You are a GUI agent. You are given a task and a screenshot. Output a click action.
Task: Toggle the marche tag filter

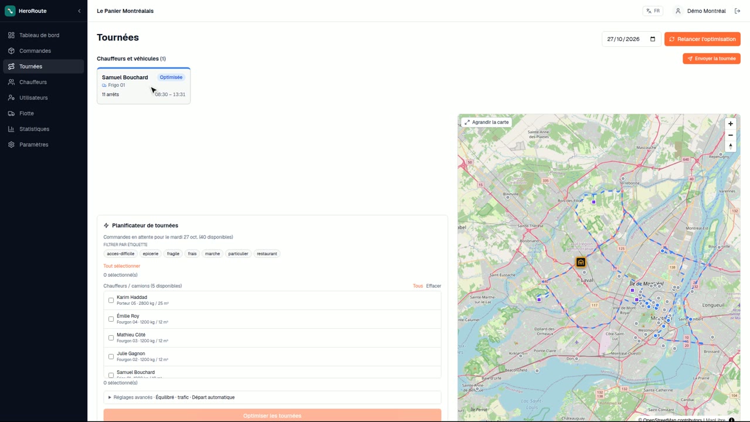[x=213, y=254]
